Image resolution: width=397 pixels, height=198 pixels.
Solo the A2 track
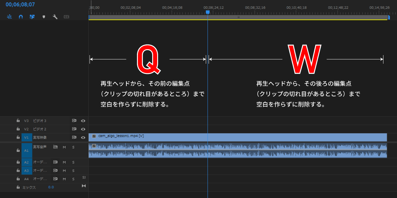coord(73,162)
